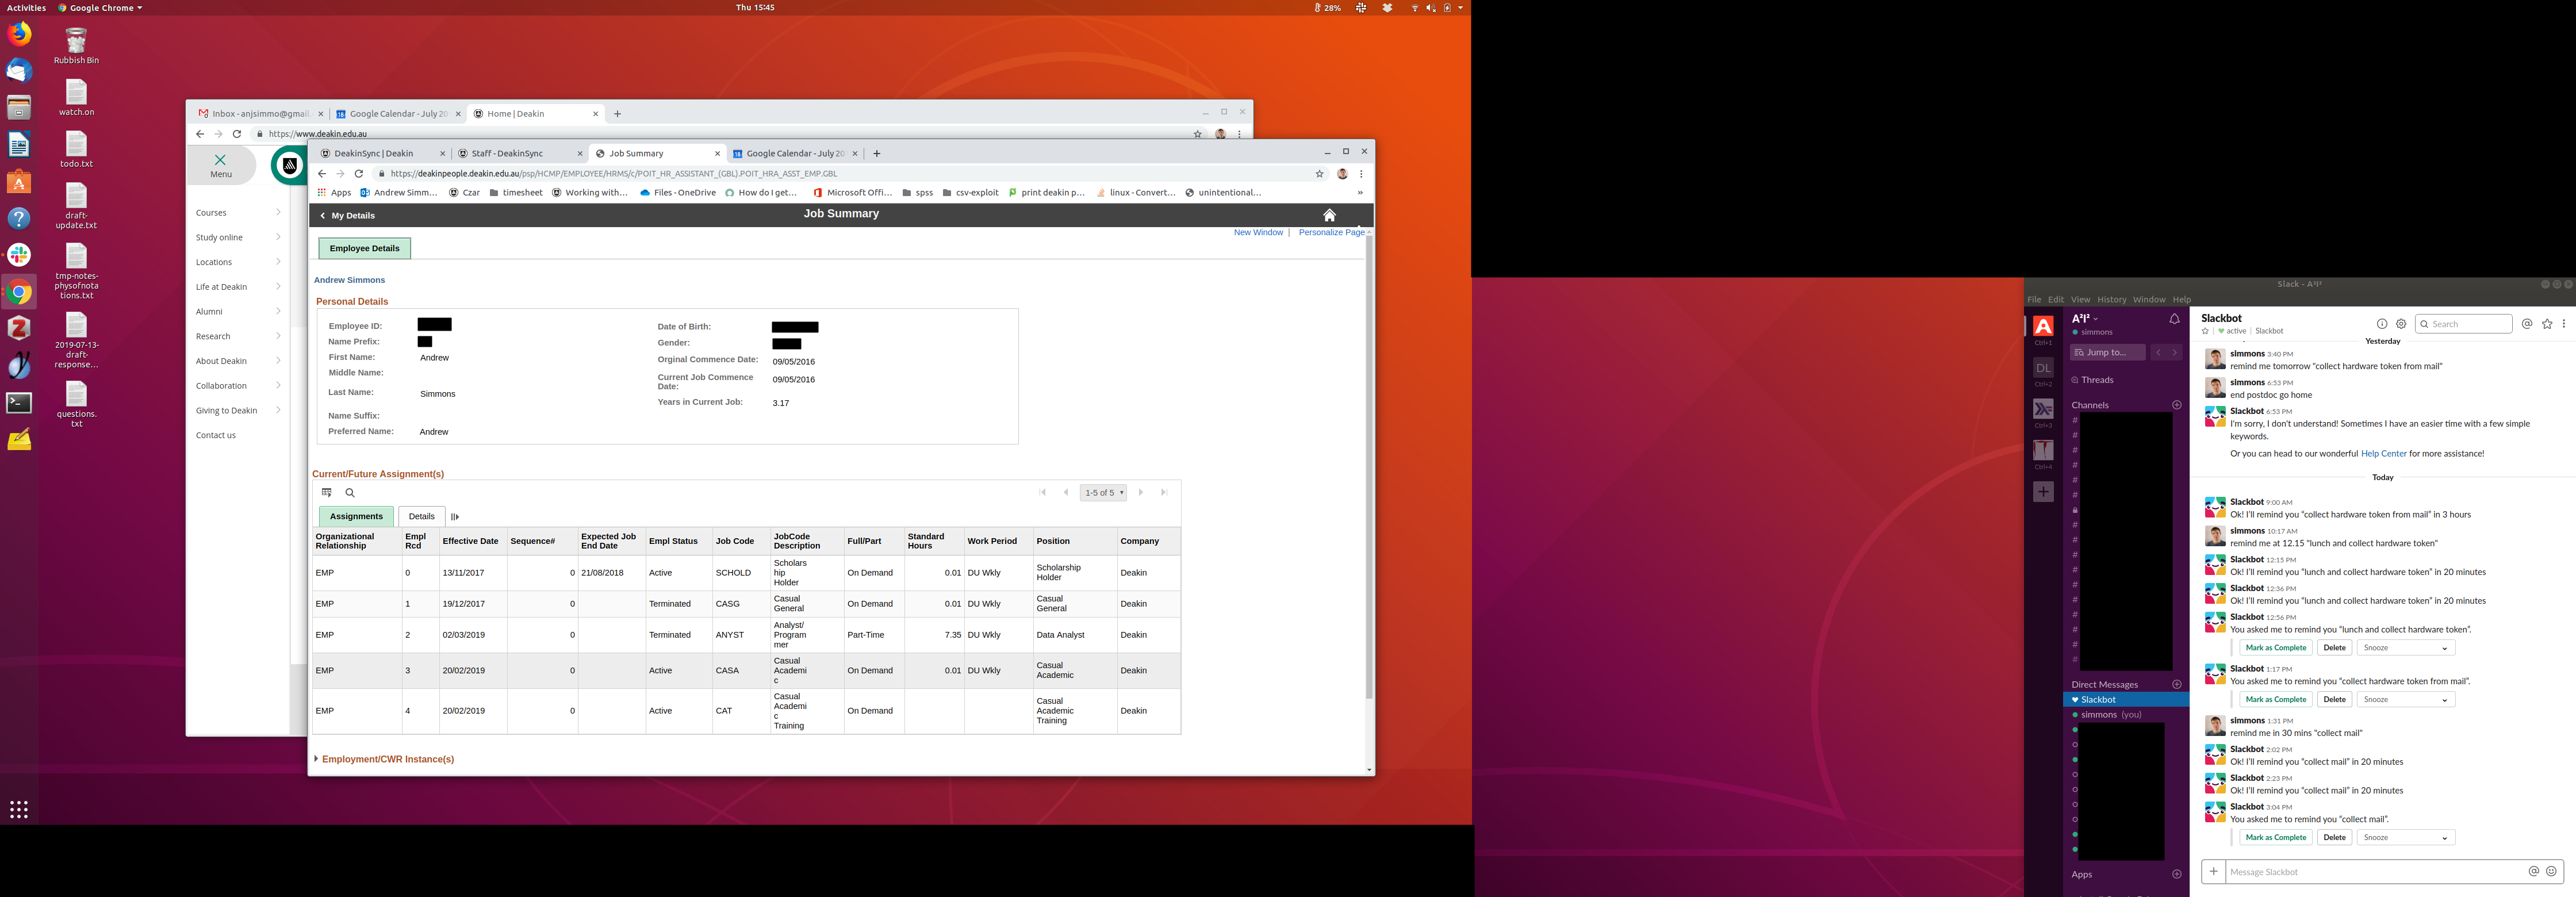Switch to the Details tab
Screen dimensions: 2576x897
coord(421,517)
